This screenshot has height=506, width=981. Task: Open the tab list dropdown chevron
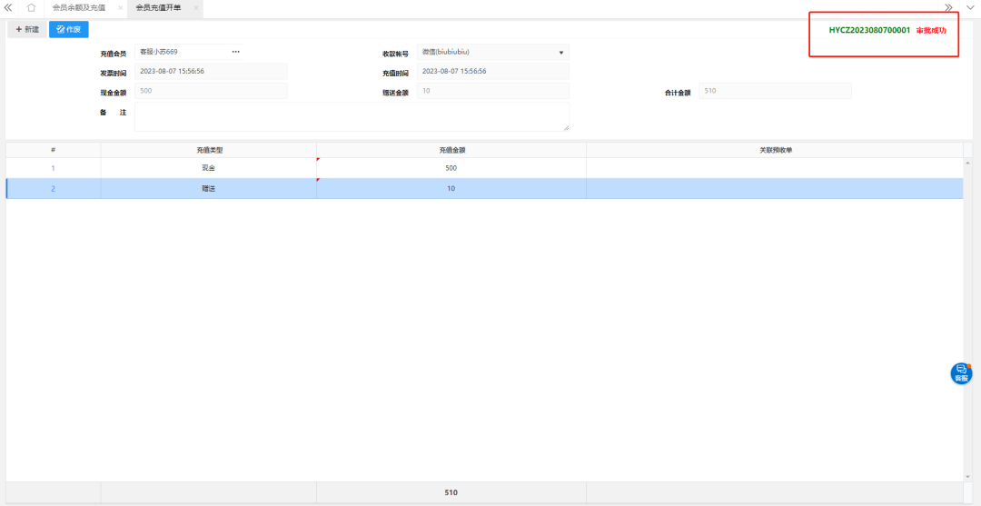(x=969, y=7)
